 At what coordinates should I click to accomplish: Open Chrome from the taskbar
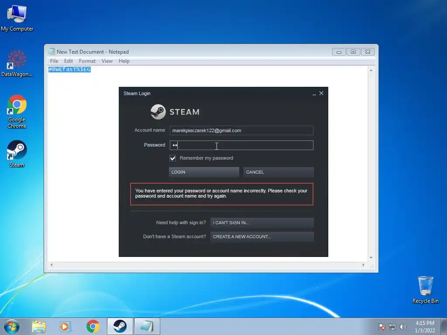(x=93, y=326)
